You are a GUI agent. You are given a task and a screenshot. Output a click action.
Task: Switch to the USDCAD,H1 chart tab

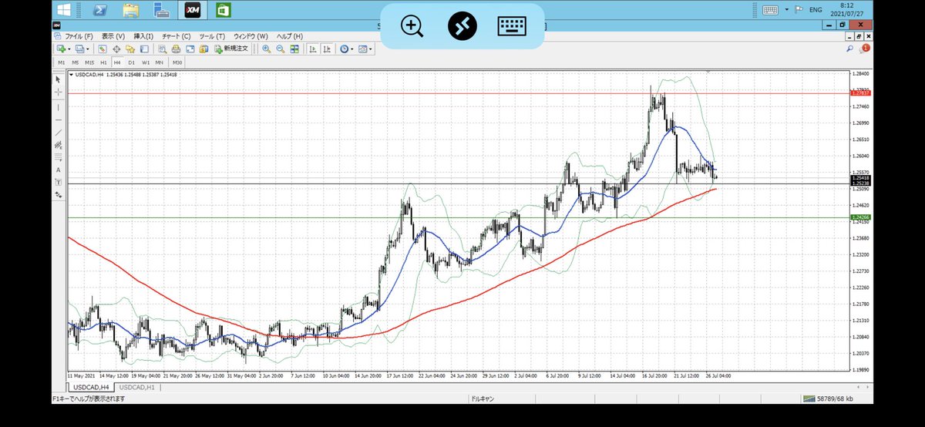pyautogui.click(x=136, y=386)
